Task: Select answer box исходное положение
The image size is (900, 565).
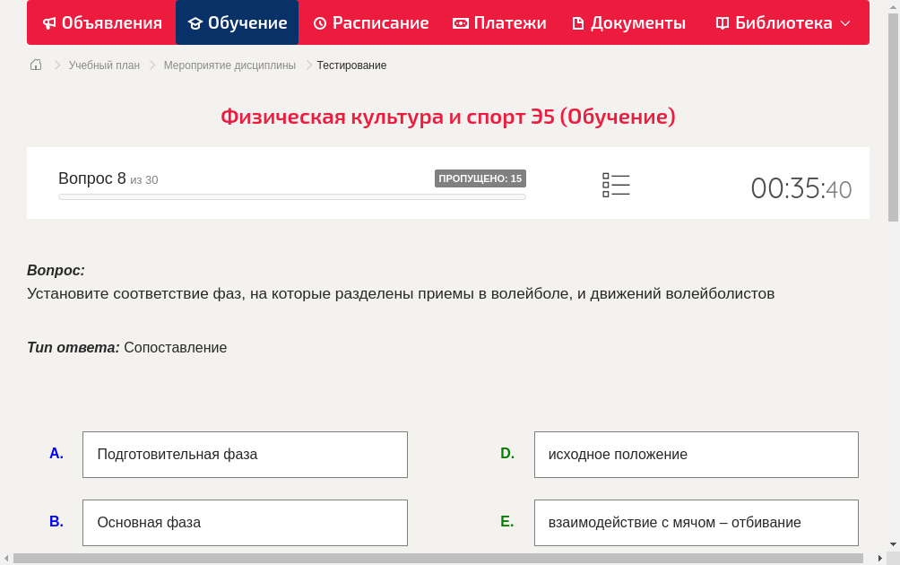Action: coord(696,454)
